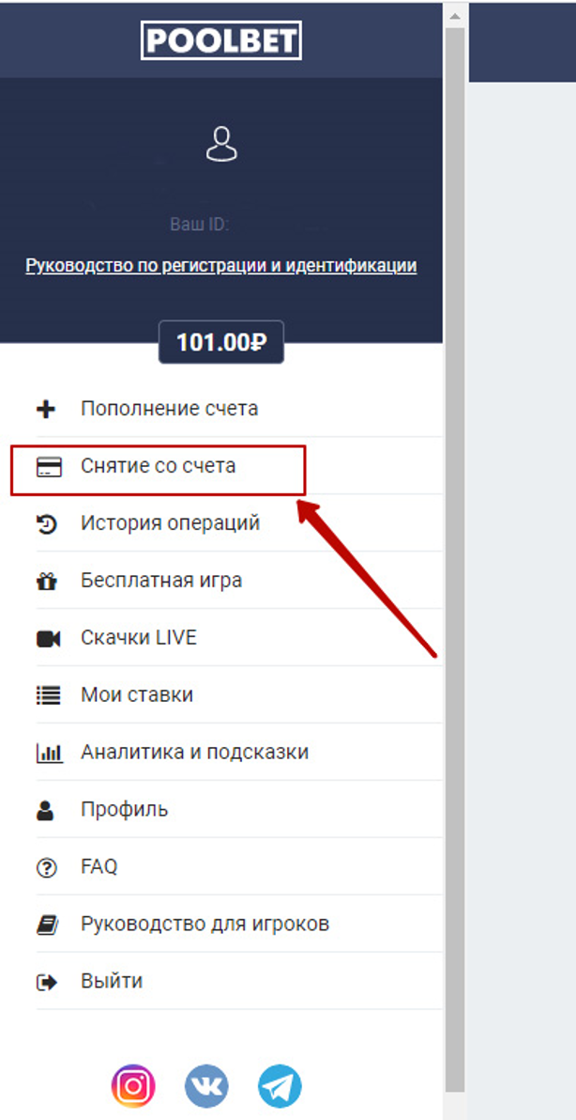Click the question mark FAQ icon

click(x=47, y=868)
